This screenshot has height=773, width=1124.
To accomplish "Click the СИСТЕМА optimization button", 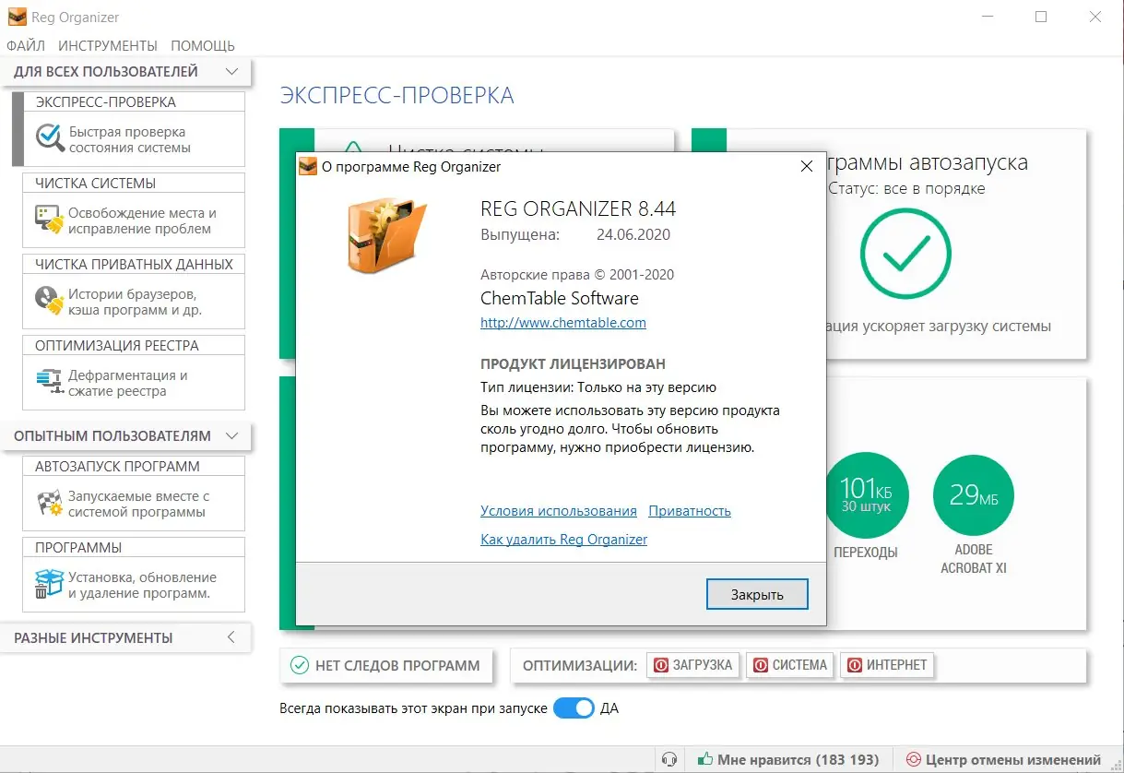I will coord(790,665).
